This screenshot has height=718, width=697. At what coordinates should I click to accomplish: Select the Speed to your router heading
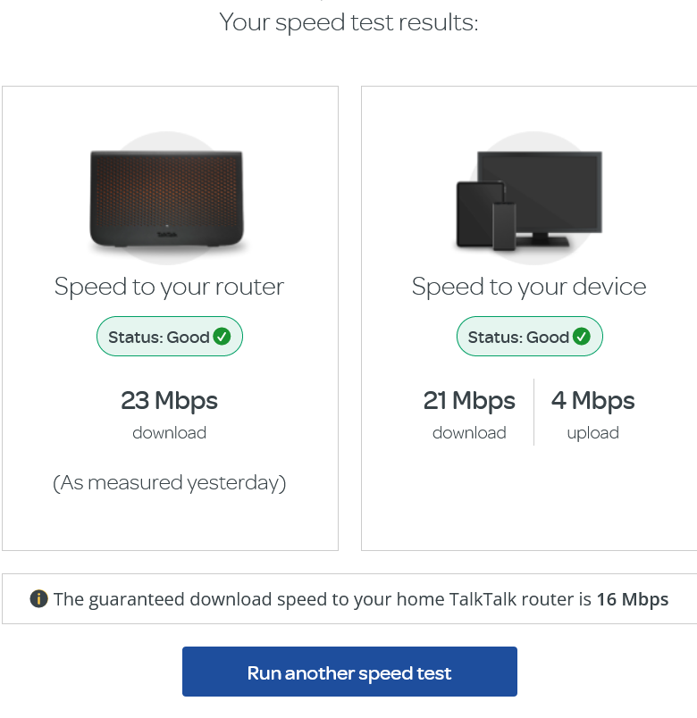169,287
